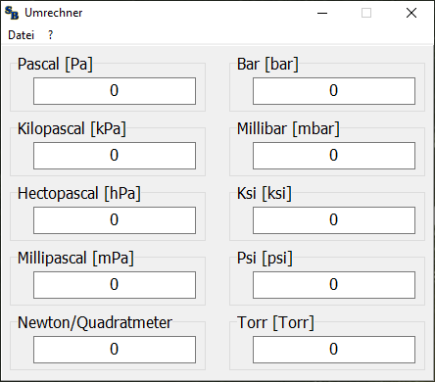The height and width of the screenshot is (382, 435).
Task: Click the Pascal [Pa] group label
Action: click(55, 64)
